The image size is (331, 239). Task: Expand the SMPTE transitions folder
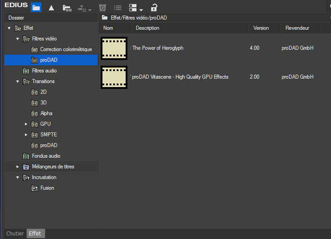[x=26, y=135]
